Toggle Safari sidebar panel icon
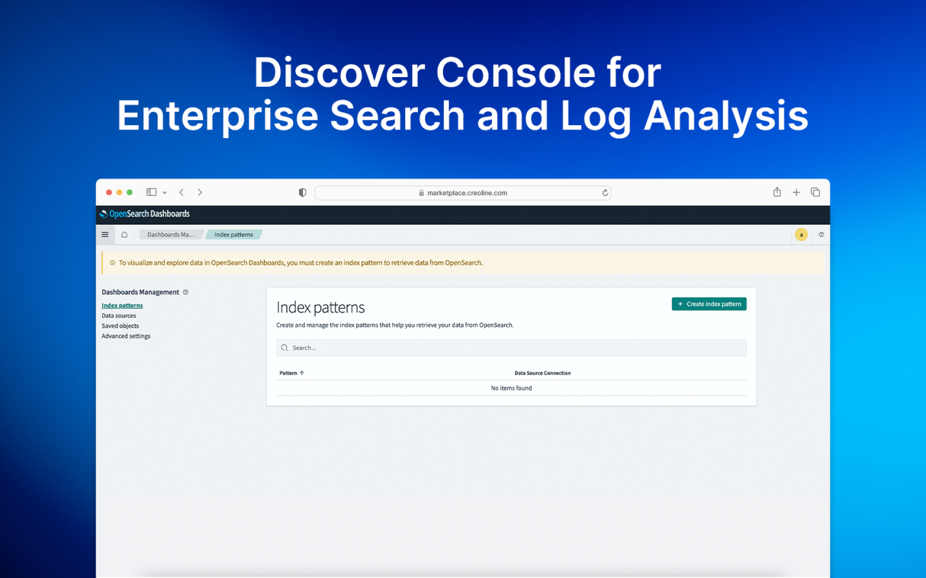 [x=151, y=192]
